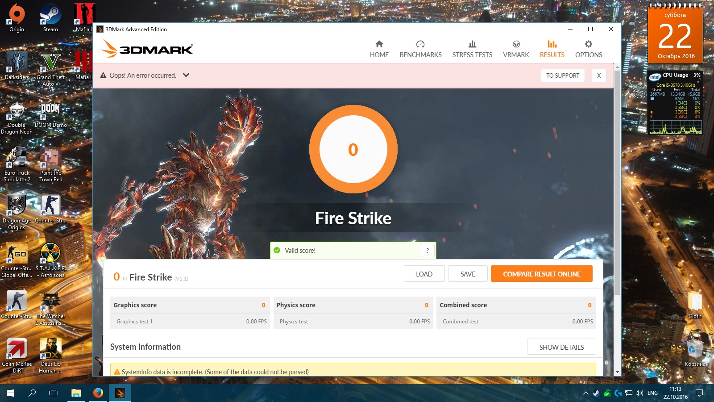This screenshot has width=714, height=402.
Task: Click the question mark beside Valid score
Action: coord(428,251)
